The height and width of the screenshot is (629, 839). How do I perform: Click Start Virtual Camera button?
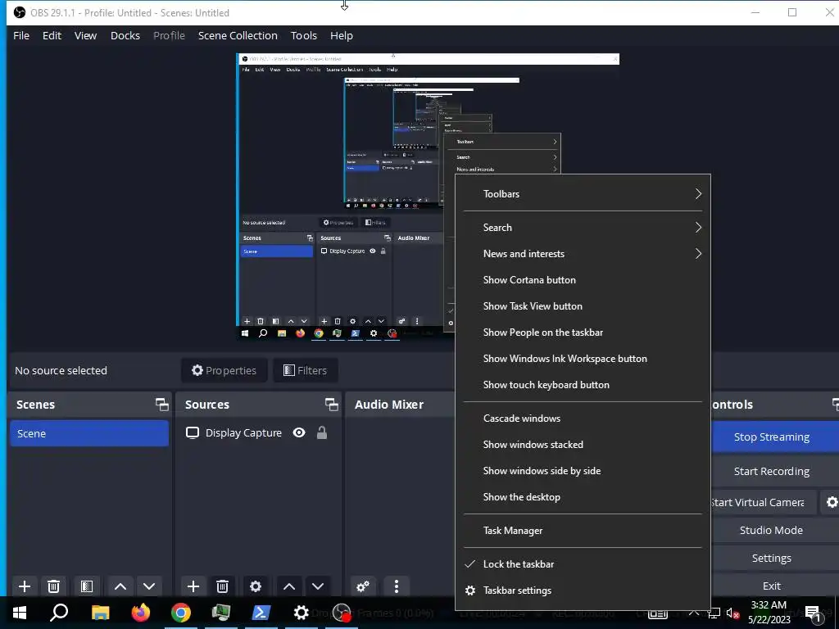pos(764,502)
